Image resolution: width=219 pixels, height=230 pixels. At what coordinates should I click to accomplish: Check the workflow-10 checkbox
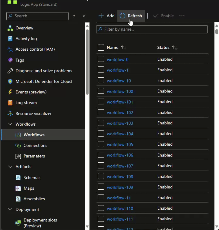[x=101, y=80]
